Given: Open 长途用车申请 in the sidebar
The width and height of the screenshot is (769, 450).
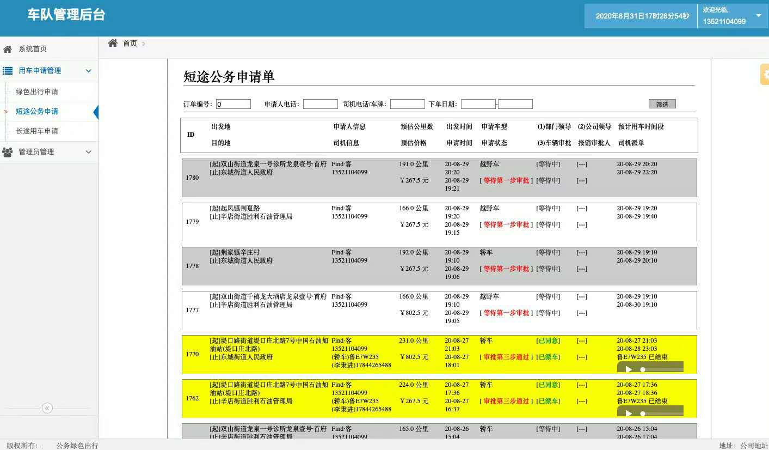Looking at the screenshot, I should pyautogui.click(x=37, y=131).
